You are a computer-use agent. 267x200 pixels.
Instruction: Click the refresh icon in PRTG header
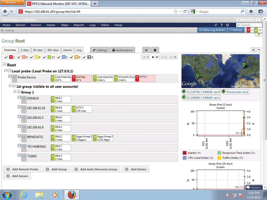click(216, 25)
